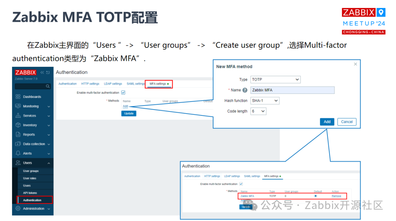
Task: Open Authentication in the Users submenu
Action: click(32, 200)
